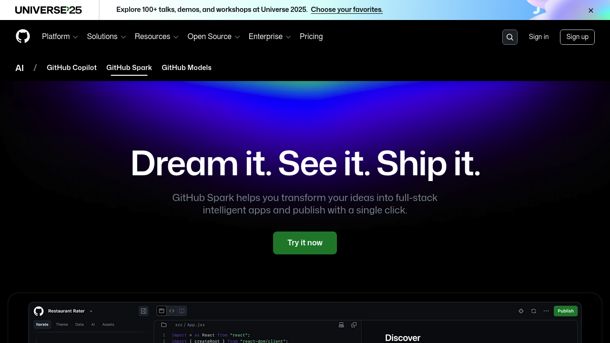Viewport: 610px width, 343px height.
Task: Open the more options ellipsis menu
Action: pos(546,311)
